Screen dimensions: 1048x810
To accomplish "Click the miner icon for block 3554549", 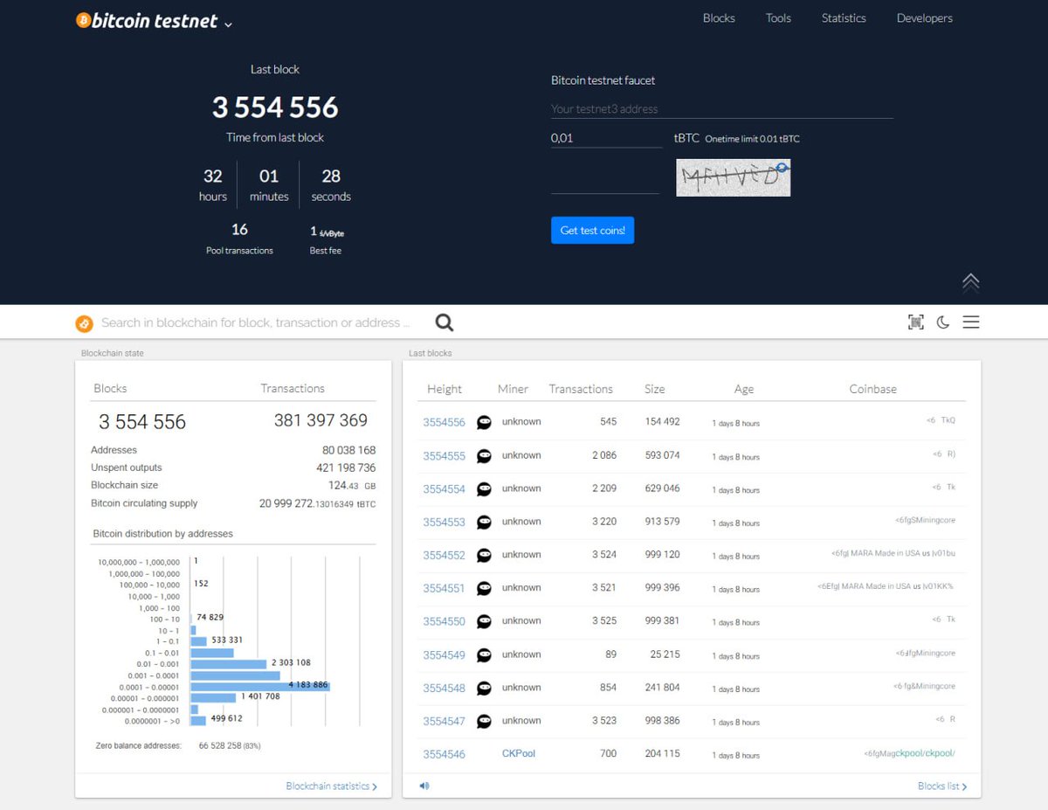I will 484,655.
